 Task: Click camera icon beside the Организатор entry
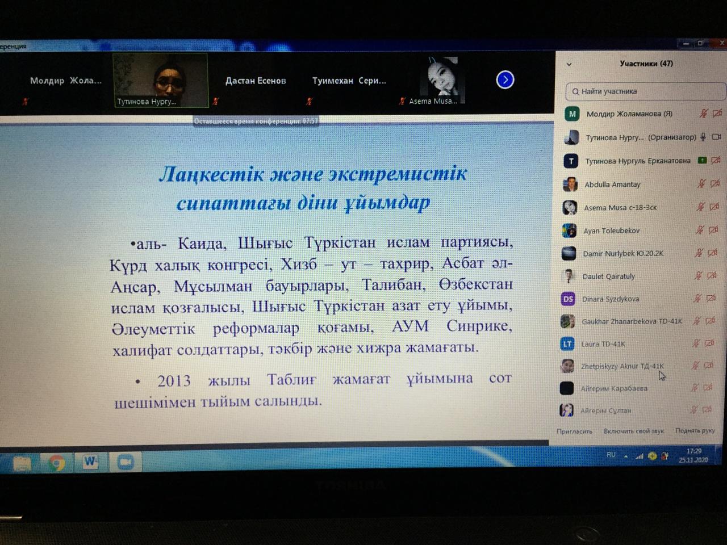pos(716,137)
